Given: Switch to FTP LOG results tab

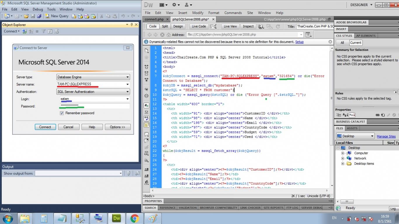Looking at the screenshot, I should point(292,208).
